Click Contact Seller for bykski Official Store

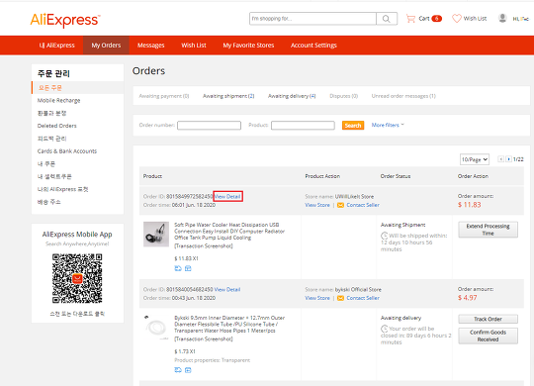pos(363,298)
